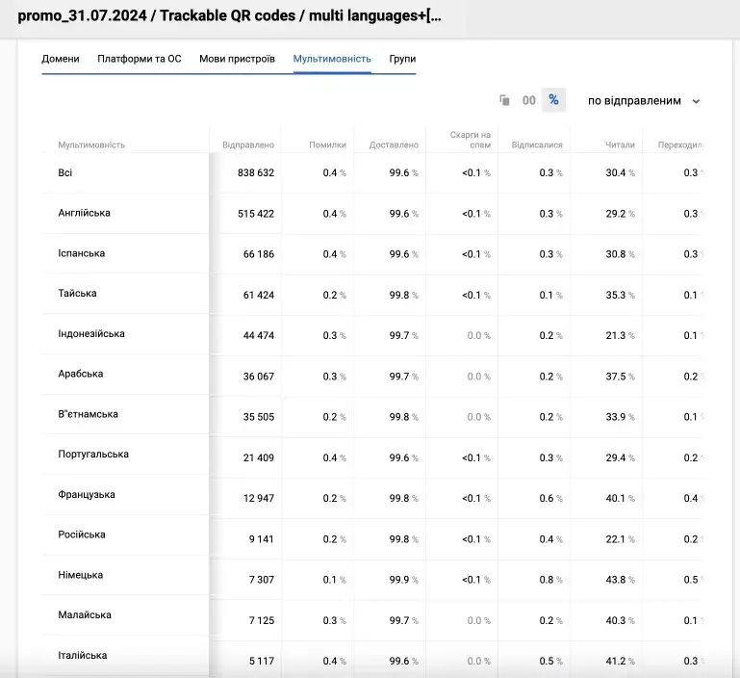
Task: Click Vietnamese sent value 35 505
Action: tap(259, 417)
